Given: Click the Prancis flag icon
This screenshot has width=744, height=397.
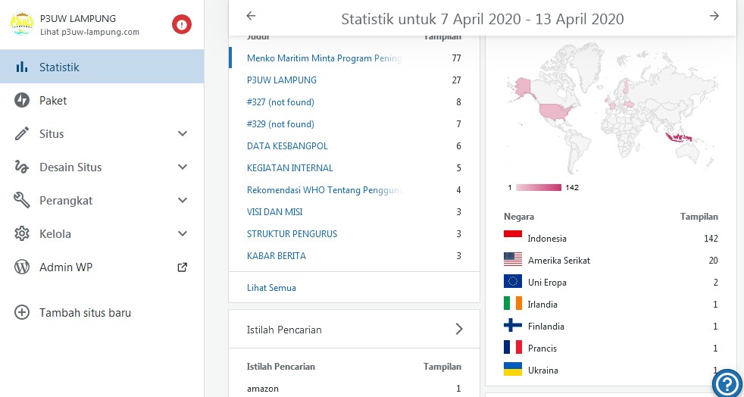Looking at the screenshot, I should [x=512, y=347].
